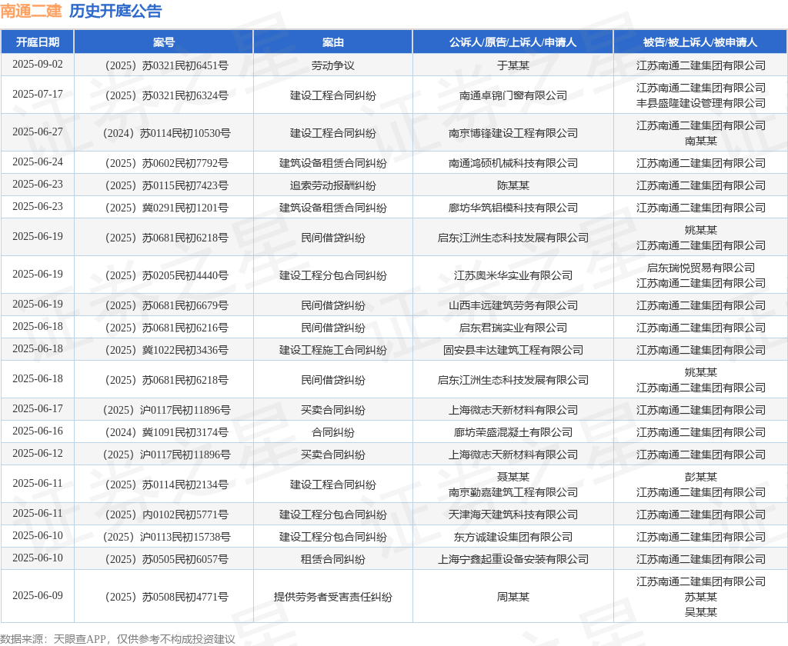
Task: Click plaintiff 聂某某
Action: [513, 477]
